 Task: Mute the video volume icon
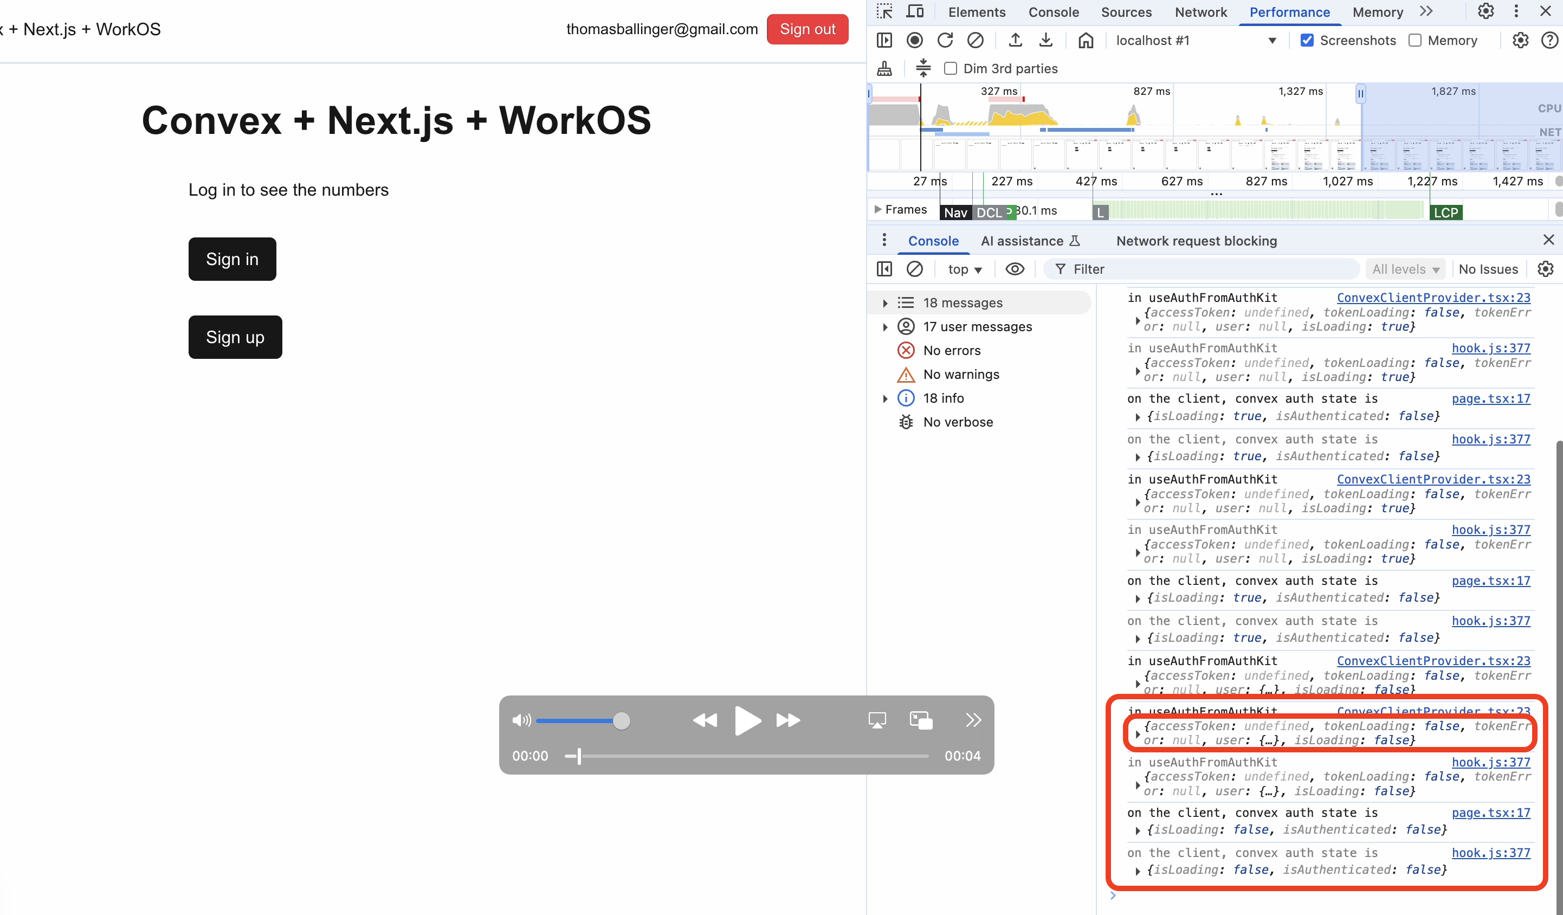521,720
